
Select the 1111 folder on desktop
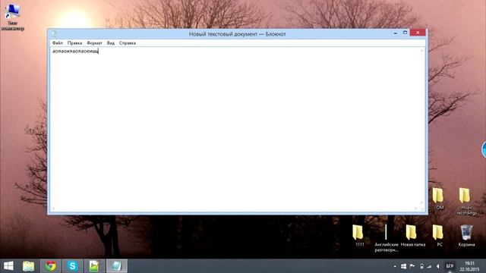pyautogui.click(x=359, y=236)
